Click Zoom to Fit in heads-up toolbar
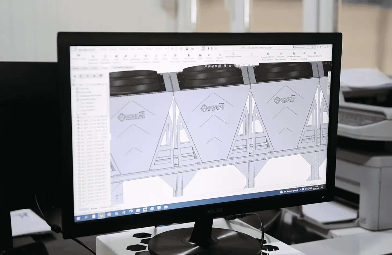The width and height of the screenshot is (392, 255). pos(206,66)
